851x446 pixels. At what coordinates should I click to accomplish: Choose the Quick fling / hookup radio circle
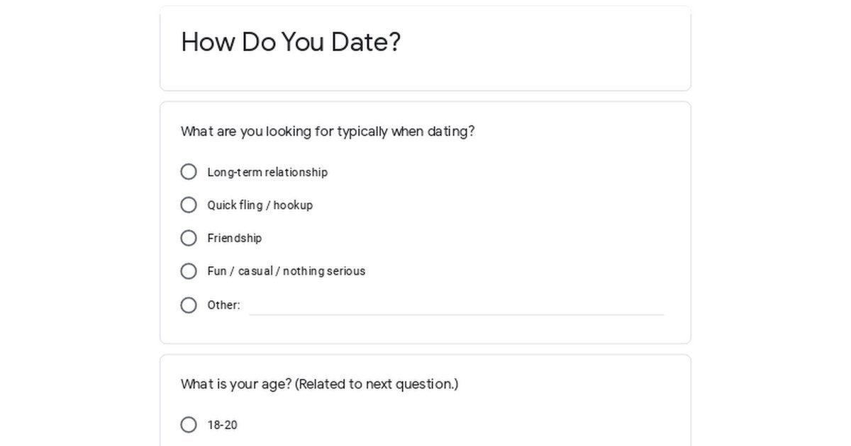click(189, 205)
